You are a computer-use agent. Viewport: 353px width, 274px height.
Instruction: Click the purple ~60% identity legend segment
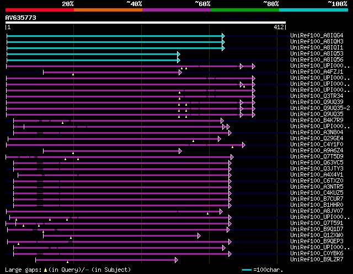tap(176, 10)
